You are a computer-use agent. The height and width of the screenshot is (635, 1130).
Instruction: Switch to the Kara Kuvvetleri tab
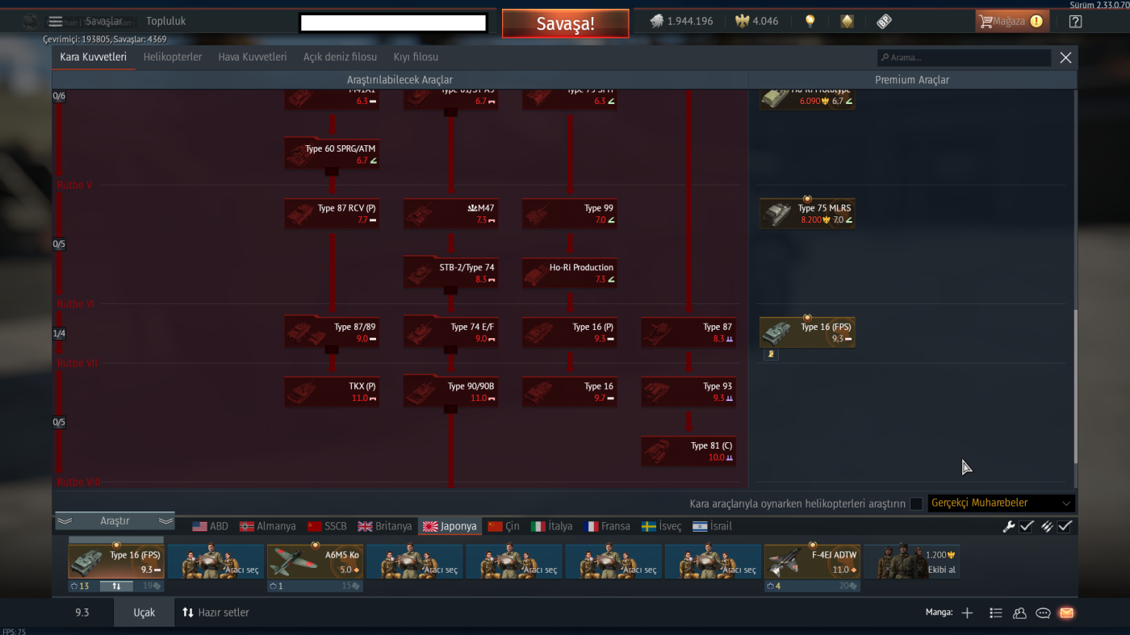click(x=94, y=57)
